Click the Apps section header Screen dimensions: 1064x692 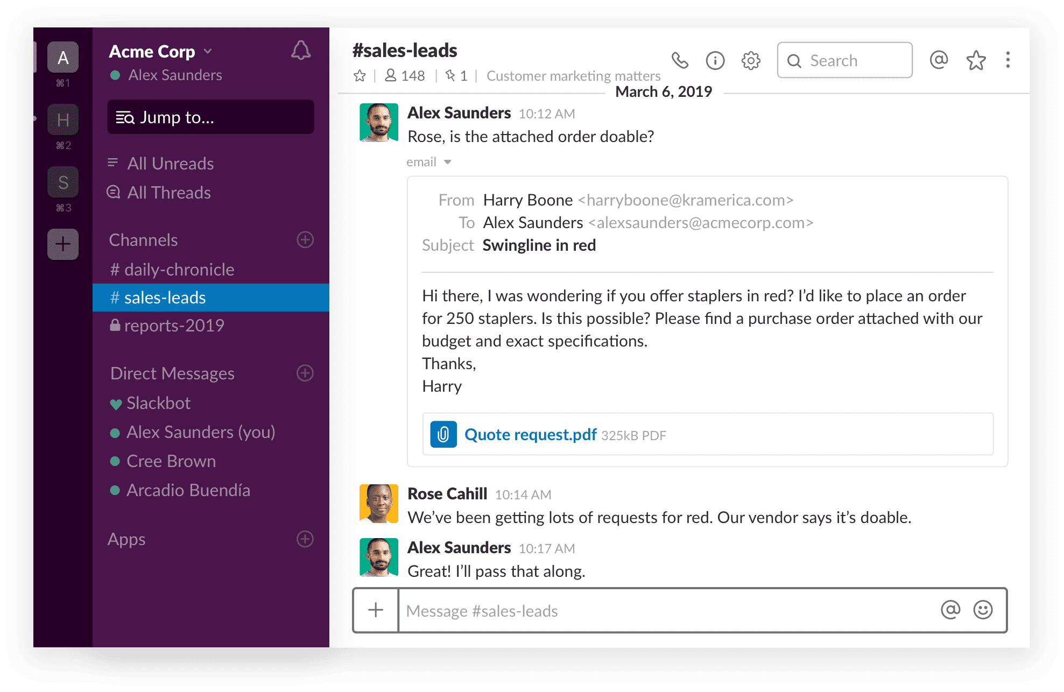[x=126, y=539]
